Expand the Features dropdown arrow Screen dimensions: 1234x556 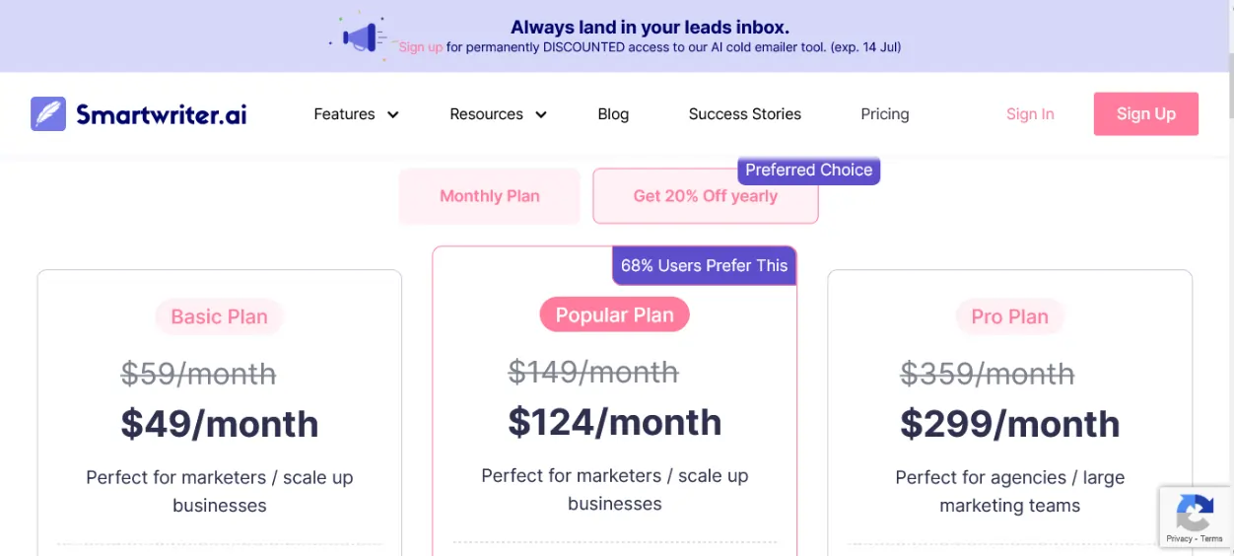392,114
